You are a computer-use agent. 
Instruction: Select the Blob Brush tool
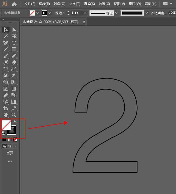tap(5, 62)
